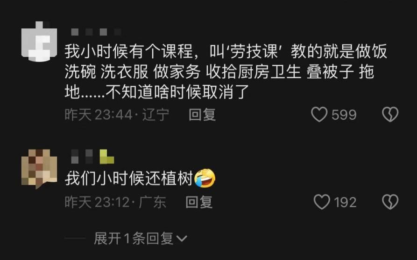Click the chevron beside 展开1条回复
Image resolution: width=417 pixels, height=260 pixels.
pos(182,239)
